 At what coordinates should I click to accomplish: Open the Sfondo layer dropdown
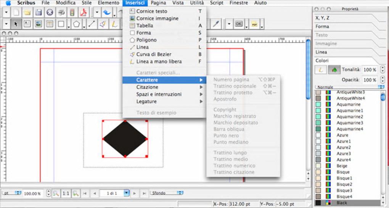click(x=167, y=193)
